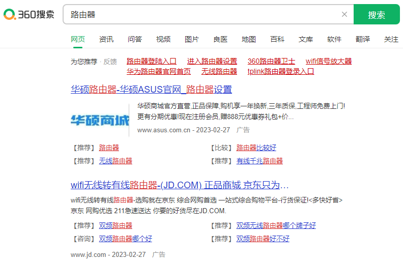
Task: Open suggestion 路由器登陆入口
Action: pyautogui.click(x=152, y=61)
